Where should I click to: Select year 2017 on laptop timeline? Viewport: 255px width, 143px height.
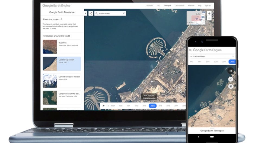coord(176,106)
